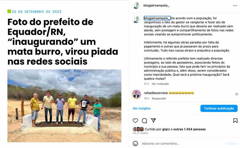Like the post with heart icon
240x148 pixels.
tap(135, 121)
